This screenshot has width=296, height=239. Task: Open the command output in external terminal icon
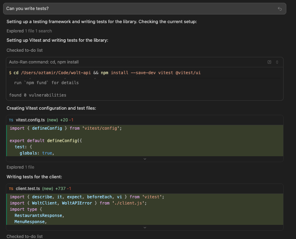(269, 62)
